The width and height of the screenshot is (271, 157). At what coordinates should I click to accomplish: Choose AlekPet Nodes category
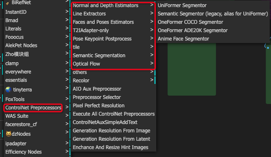tap(36, 46)
